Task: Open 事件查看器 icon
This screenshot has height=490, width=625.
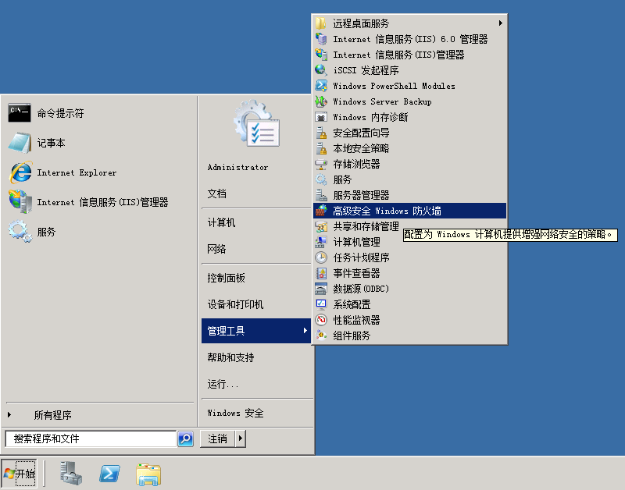Action: (x=321, y=273)
